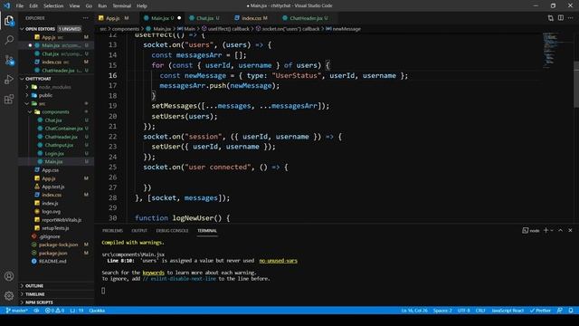Open README.md in the file tree

[56, 262]
